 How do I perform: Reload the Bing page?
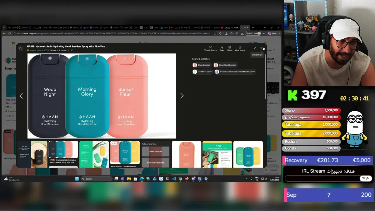tap(10, 33)
